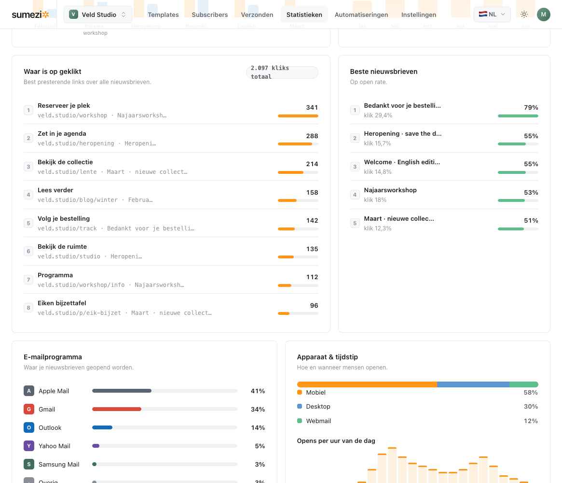Toggle the light/dark theme sun icon
The image size is (562, 483).
point(524,14)
